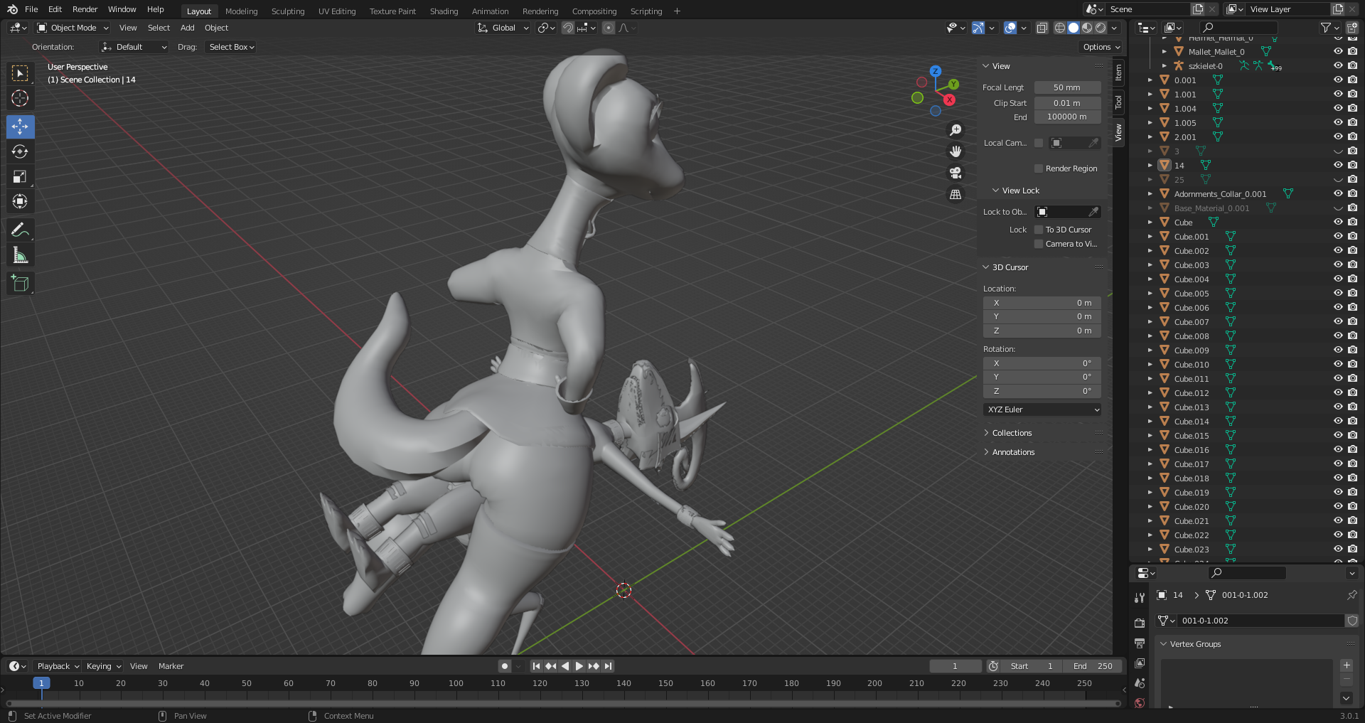
Task: Click the zoom viewport magnifier icon
Action: point(955,130)
